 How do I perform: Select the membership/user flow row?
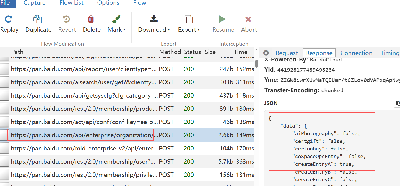point(127,161)
